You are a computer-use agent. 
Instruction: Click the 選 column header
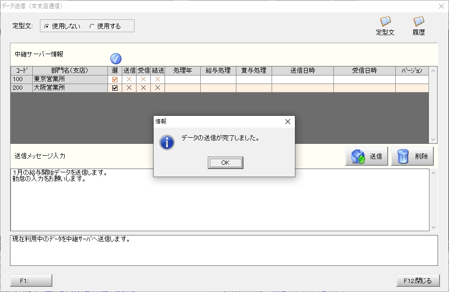pyautogui.click(x=115, y=71)
